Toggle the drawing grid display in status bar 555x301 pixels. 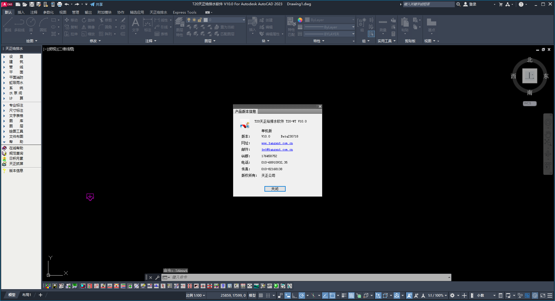tap(261, 296)
